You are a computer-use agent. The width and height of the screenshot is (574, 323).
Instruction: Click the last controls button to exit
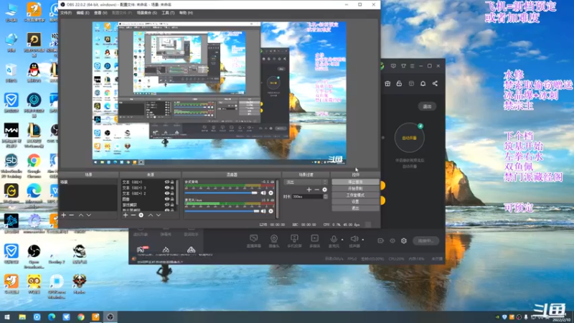[x=355, y=208]
